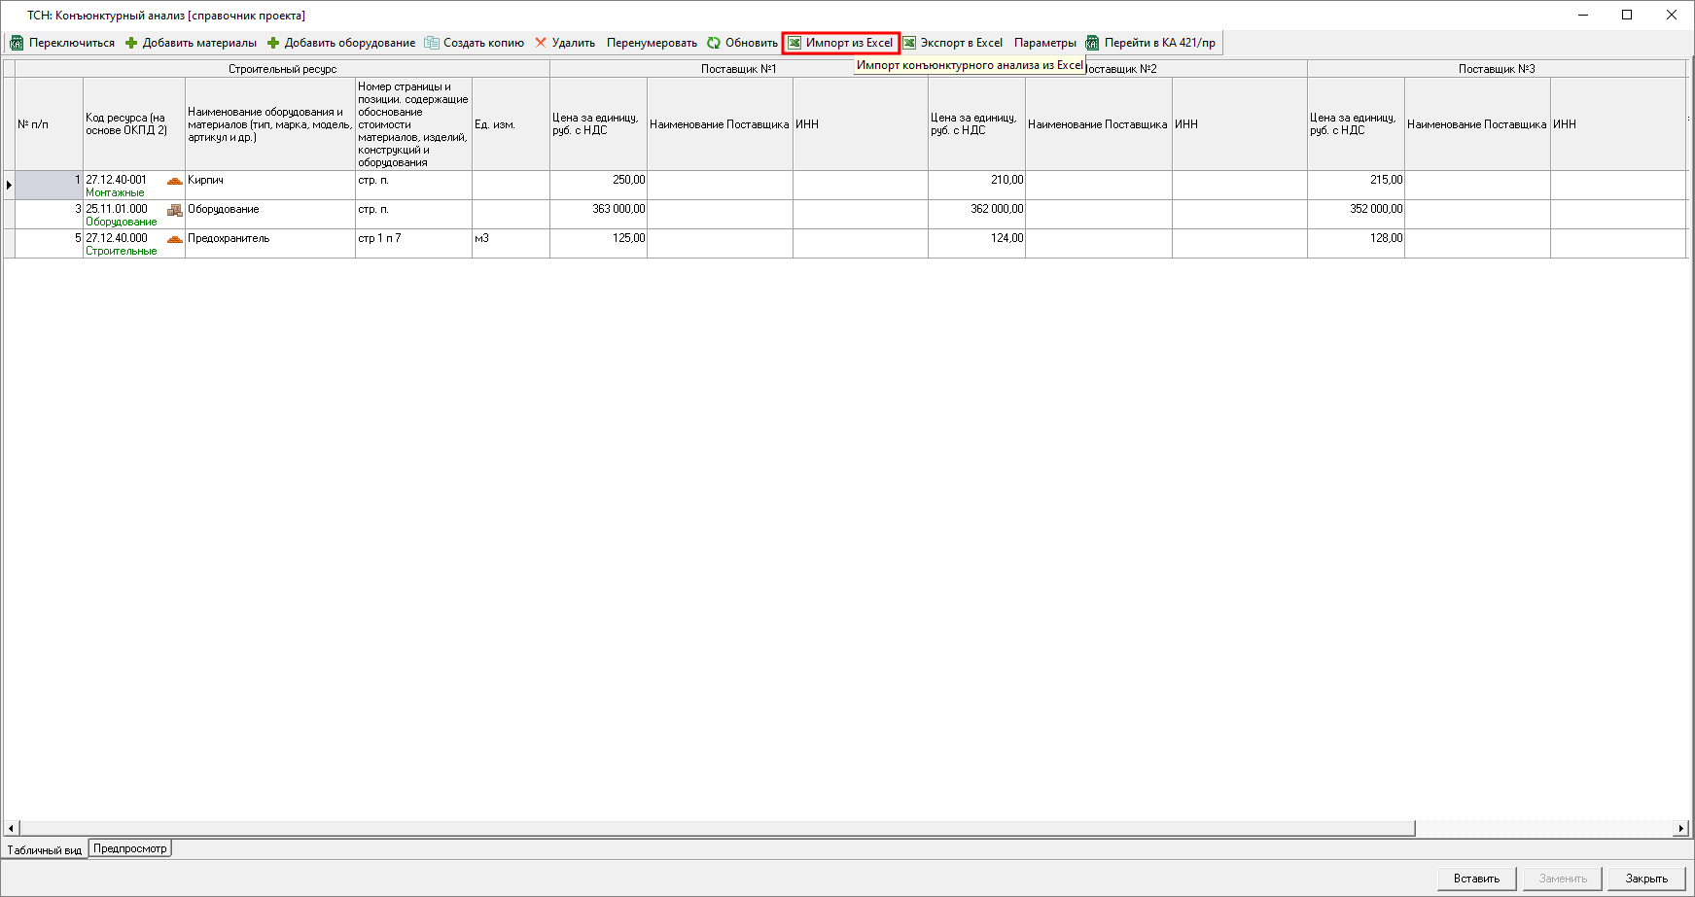This screenshot has width=1695, height=897.
Task: Click the brick icon in Кирпич row
Action: click(175, 181)
